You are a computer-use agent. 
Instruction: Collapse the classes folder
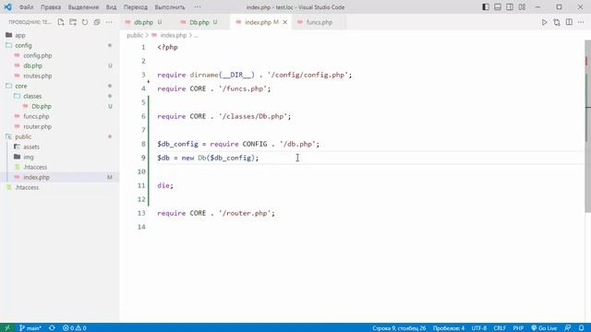click(32, 96)
